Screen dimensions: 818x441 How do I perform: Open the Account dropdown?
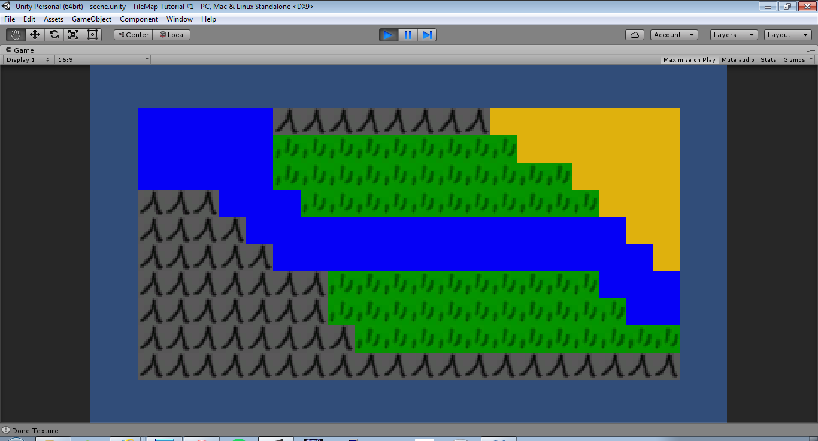point(674,35)
